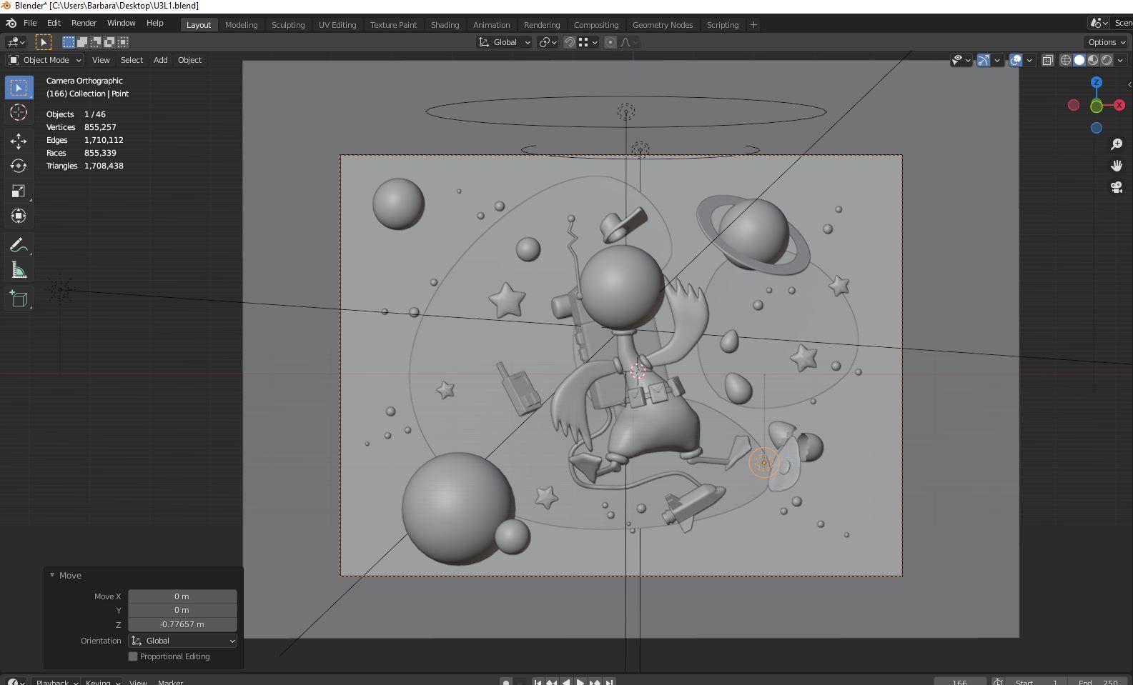1133x685 pixels.
Task: Click the green Y axis gizmo circle
Action: 1097,106
